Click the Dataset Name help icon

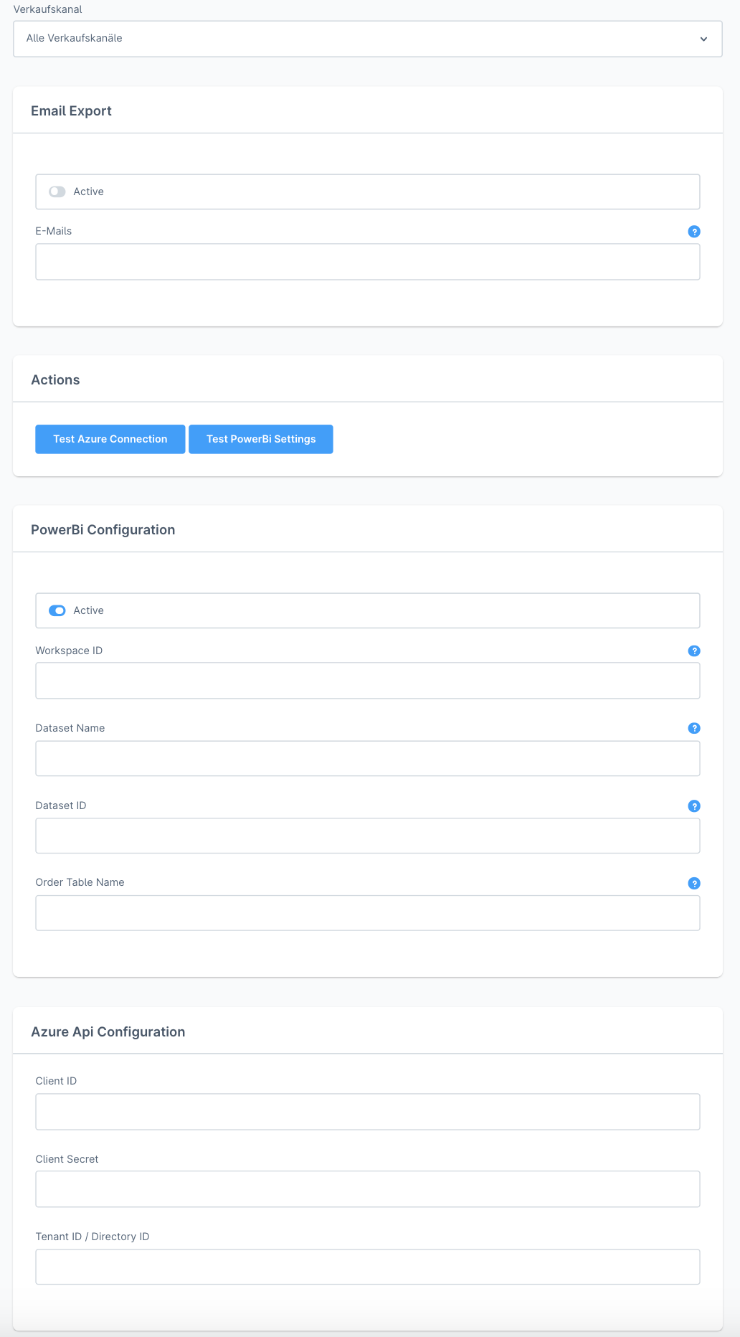(693, 729)
